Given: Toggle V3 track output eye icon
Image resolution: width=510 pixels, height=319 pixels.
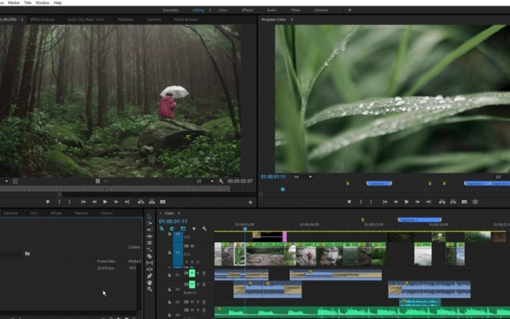Looking at the screenshot, I should pos(192,246).
